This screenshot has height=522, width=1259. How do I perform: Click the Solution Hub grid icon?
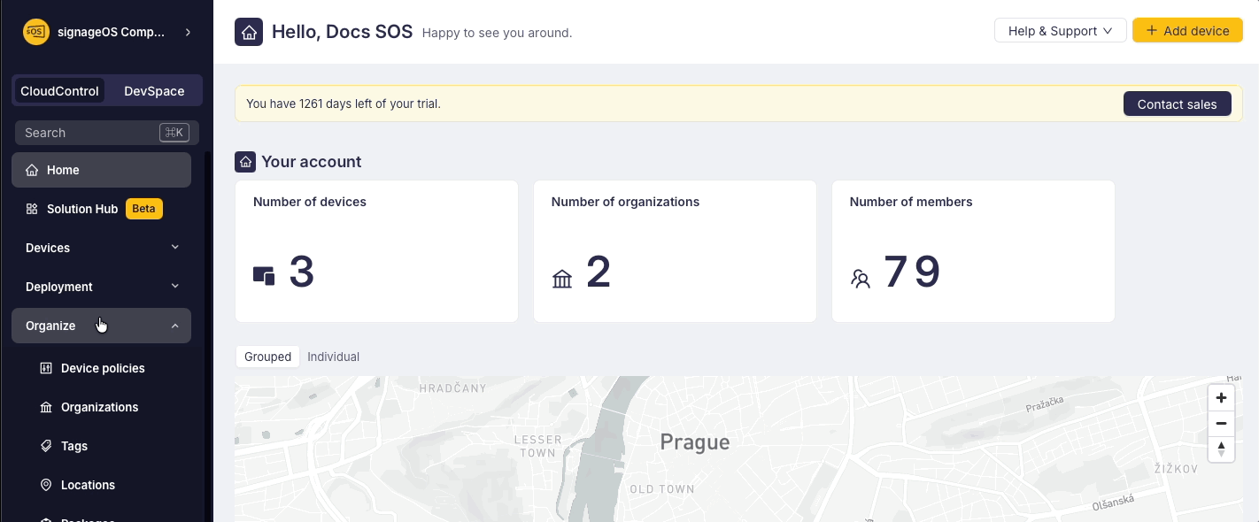tap(32, 209)
